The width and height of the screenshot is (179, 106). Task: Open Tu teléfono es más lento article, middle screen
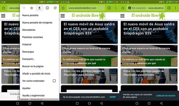89,61
